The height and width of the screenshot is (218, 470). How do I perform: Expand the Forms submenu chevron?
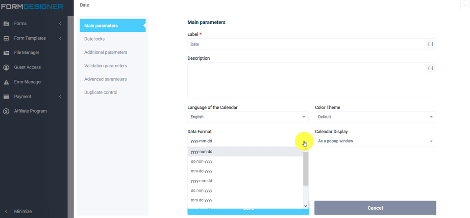click(60, 24)
